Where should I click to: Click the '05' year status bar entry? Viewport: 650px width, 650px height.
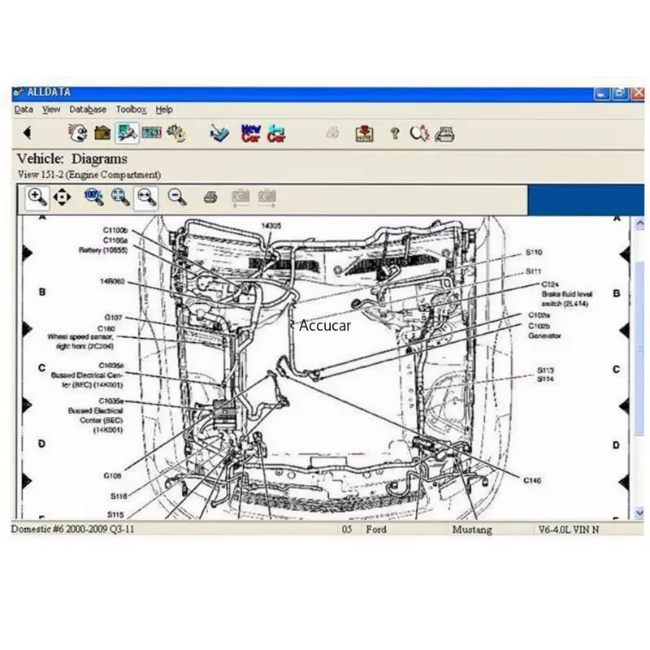(347, 530)
